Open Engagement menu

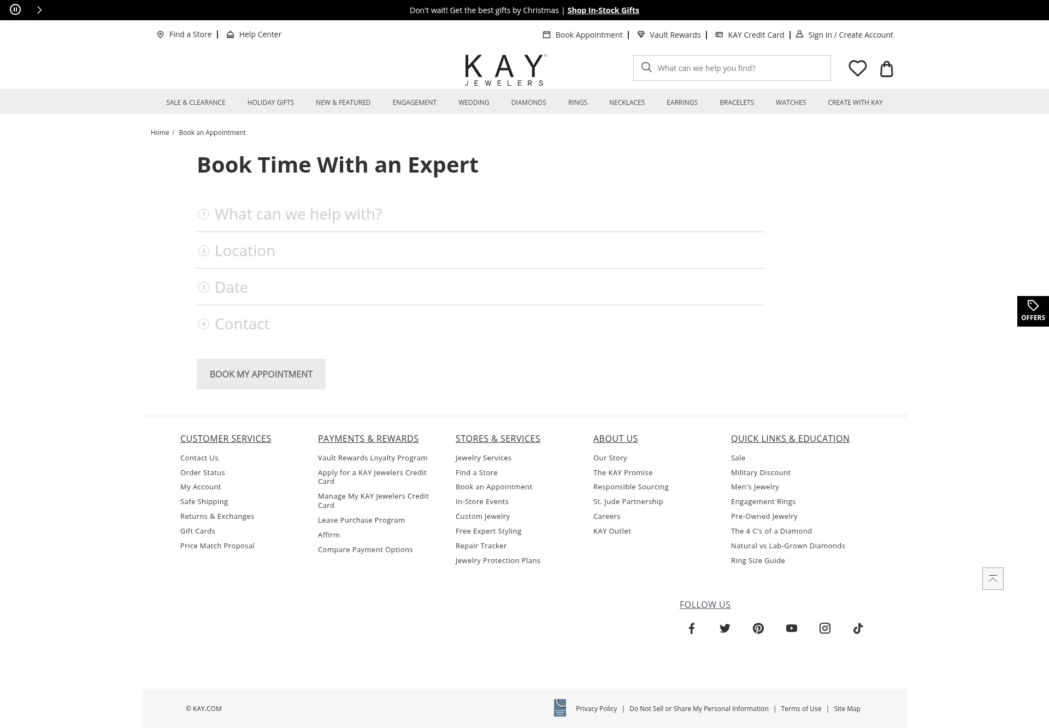click(x=414, y=102)
